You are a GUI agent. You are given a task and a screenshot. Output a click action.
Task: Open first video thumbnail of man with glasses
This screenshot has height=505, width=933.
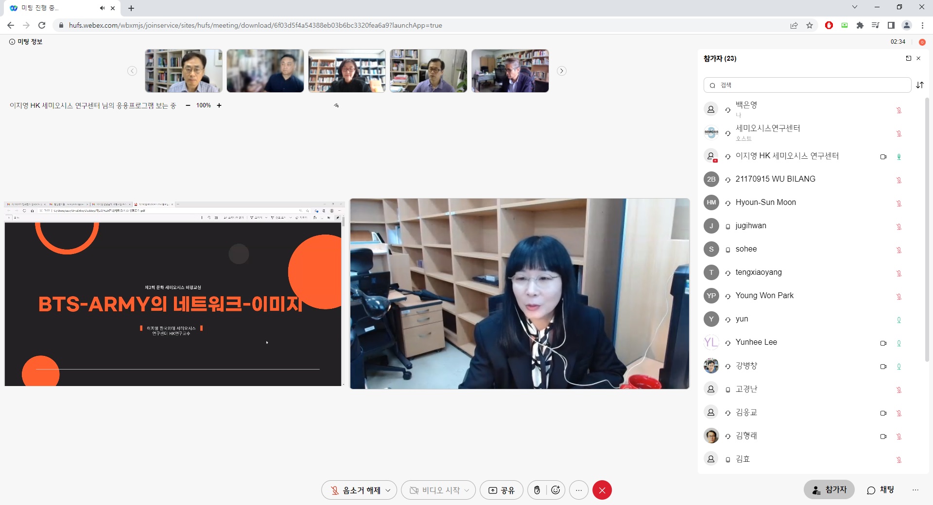(184, 71)
